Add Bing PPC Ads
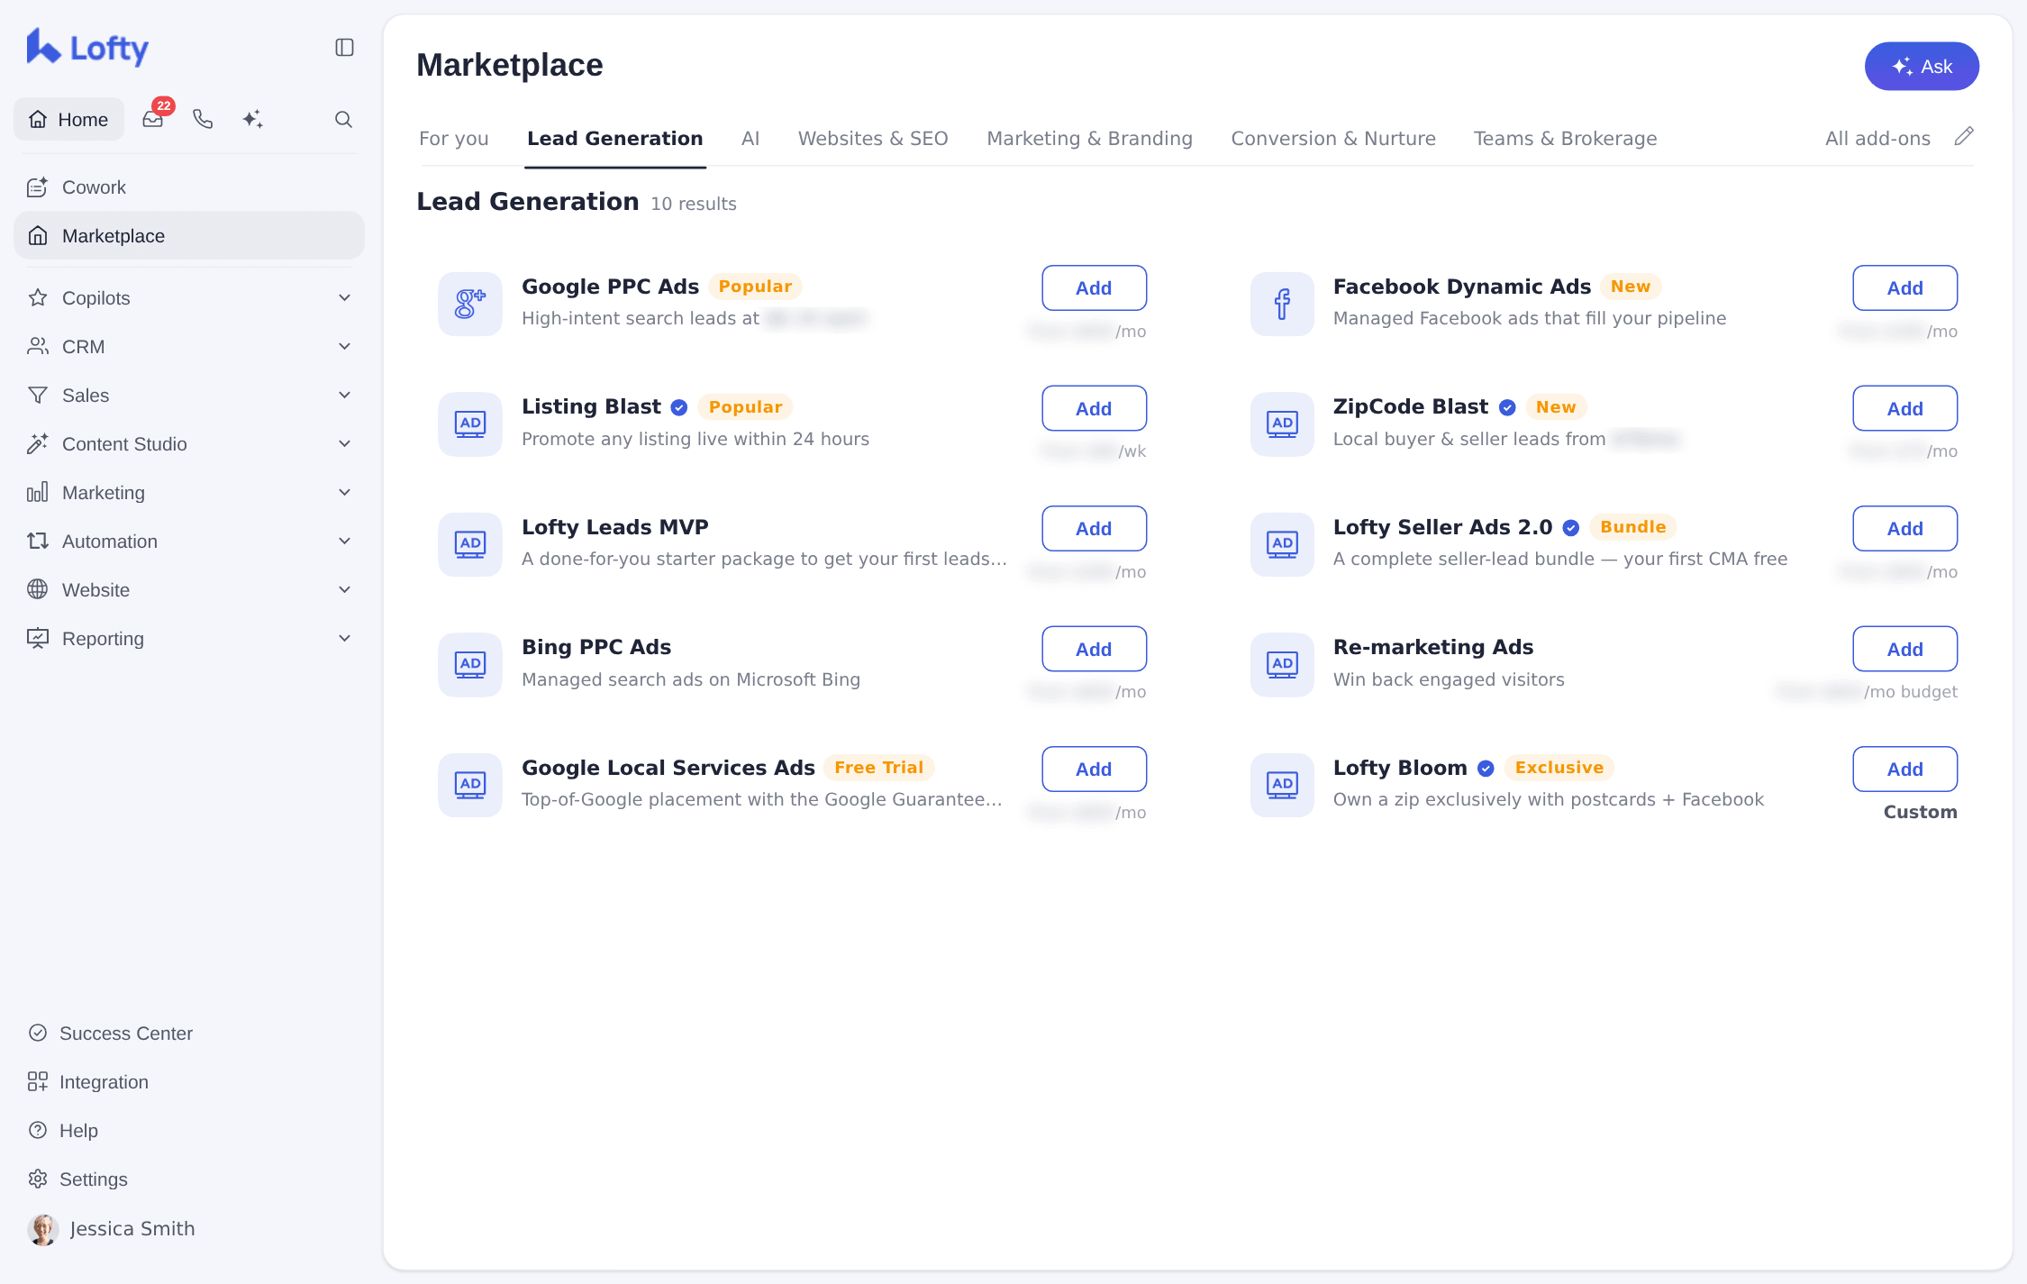Viewport: 2027px width, 1284px height. click(1094, 650)
